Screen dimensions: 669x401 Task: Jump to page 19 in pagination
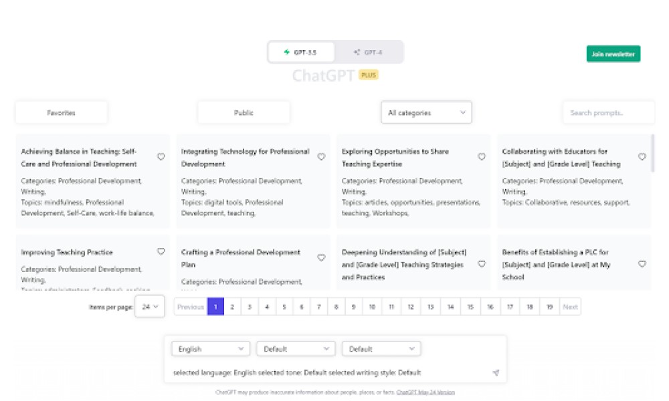[x=549, y=307]
